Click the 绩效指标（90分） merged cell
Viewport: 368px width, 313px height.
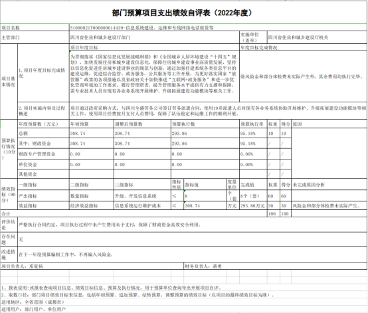click(x=9, y=195)
